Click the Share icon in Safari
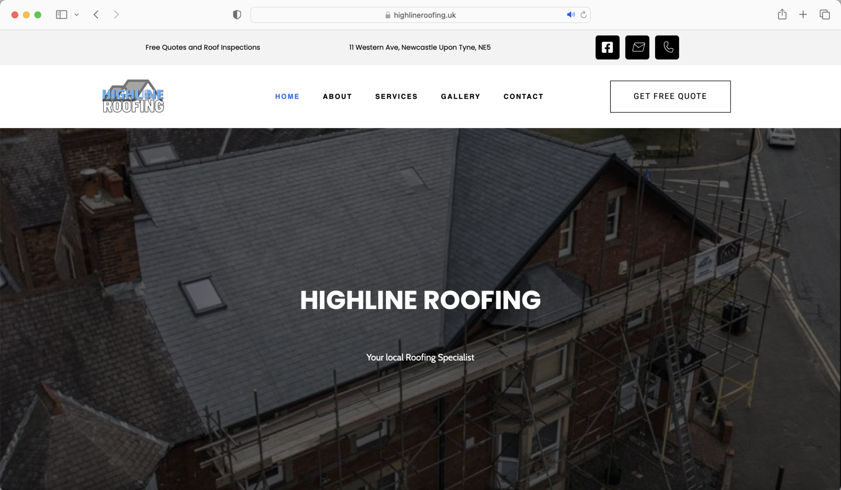 point(782,15)
